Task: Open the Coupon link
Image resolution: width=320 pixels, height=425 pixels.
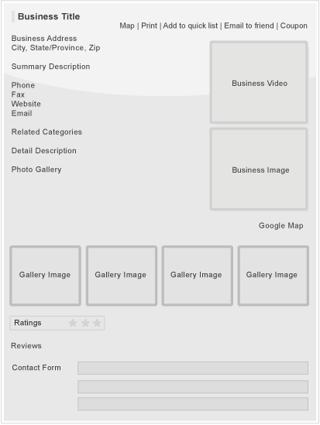Action: tap(294, 26)
